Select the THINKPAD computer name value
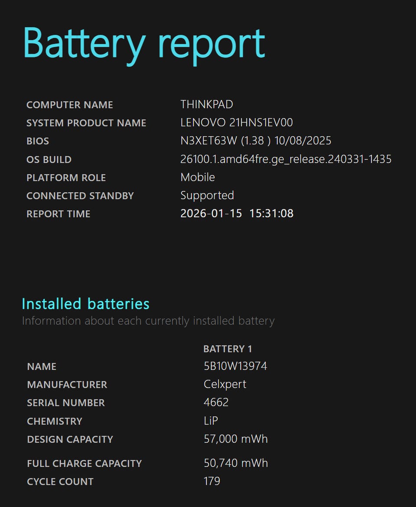This screenshot has height=507, width=416. point(207,104)
